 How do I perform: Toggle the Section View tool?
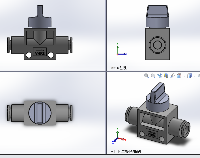tap(166, 76)
